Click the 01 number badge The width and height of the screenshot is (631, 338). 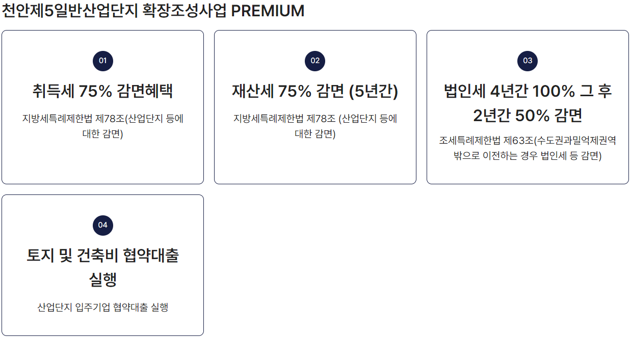coord(102,61)
